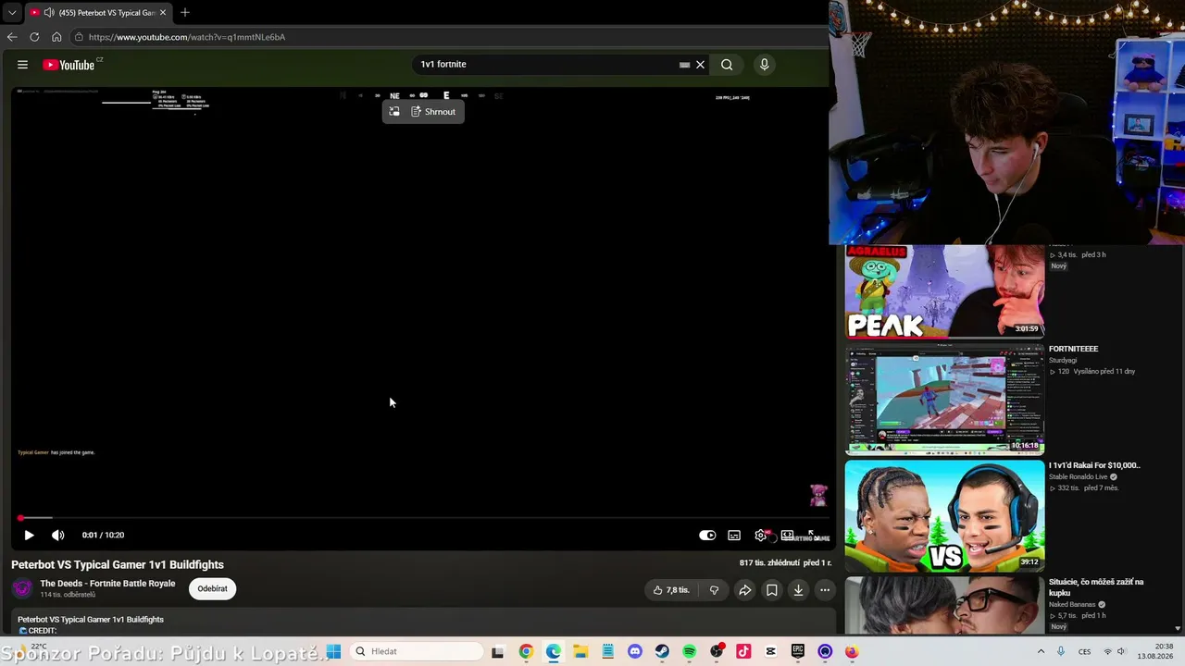Image resolution: width=1185 pixels, height=666 pixels.
Task: Click the icon left of Shrnout
Action: coord(393,112)
